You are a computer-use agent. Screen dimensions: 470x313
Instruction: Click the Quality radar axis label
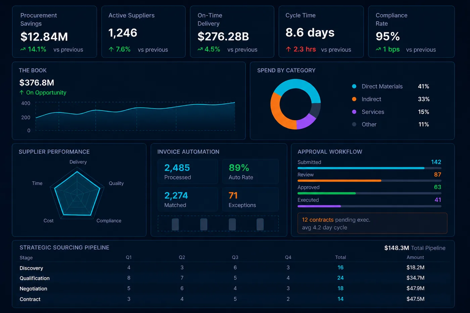pos(116,183)
